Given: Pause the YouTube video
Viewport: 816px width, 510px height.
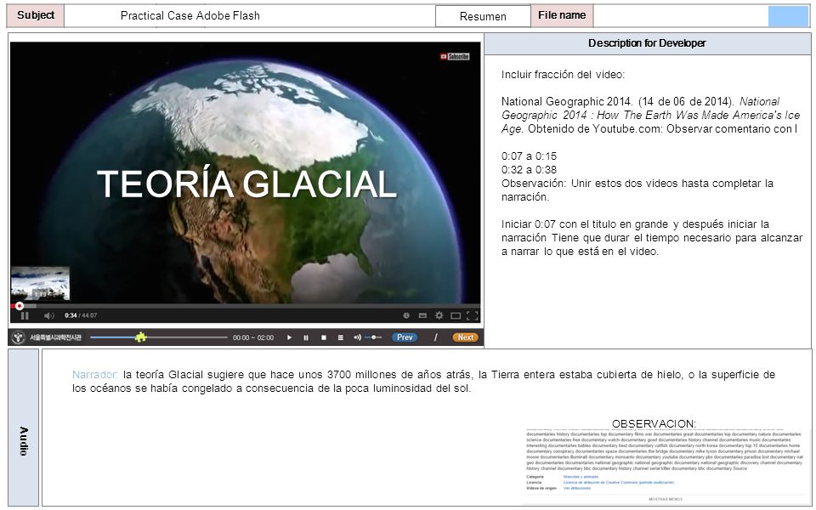Looking at the screenshot, I should click(x=25, y=315).
